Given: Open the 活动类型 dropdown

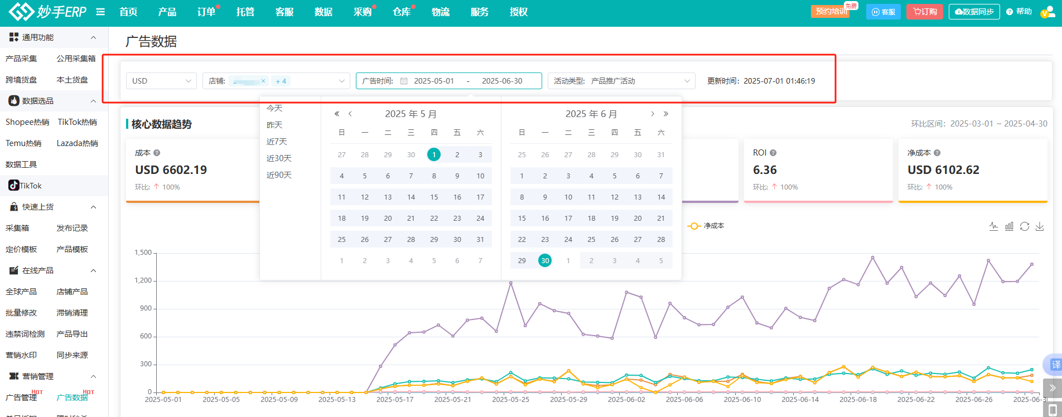Looking at the screenshot, I should [x=621, y=81].
